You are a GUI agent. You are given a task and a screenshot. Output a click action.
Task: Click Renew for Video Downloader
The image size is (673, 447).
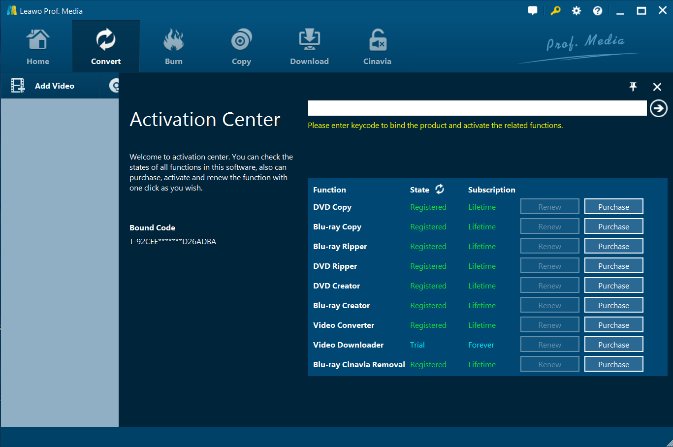point(549,345)
